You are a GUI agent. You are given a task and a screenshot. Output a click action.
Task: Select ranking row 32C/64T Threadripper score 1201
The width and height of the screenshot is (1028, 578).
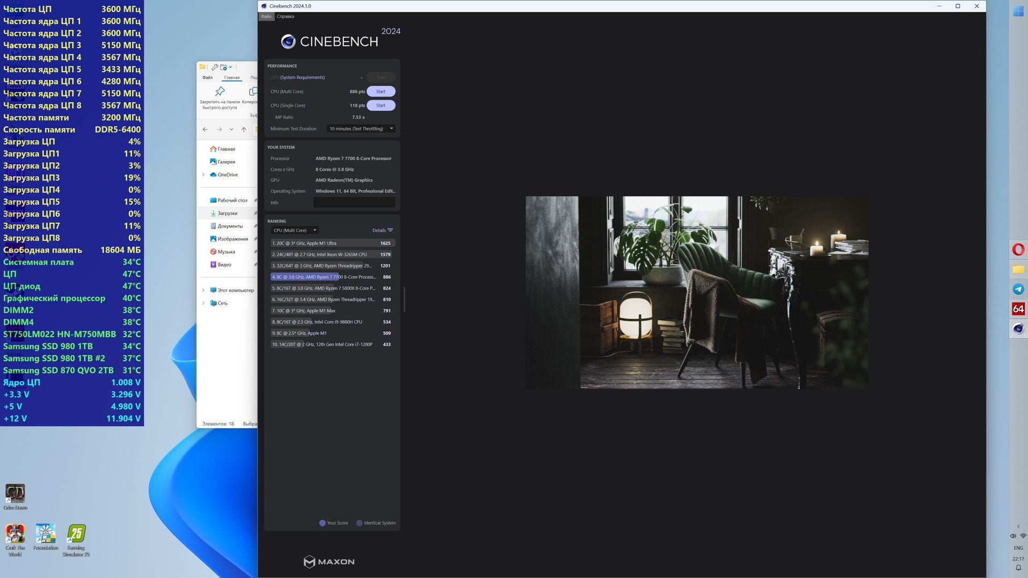[332, 266]
